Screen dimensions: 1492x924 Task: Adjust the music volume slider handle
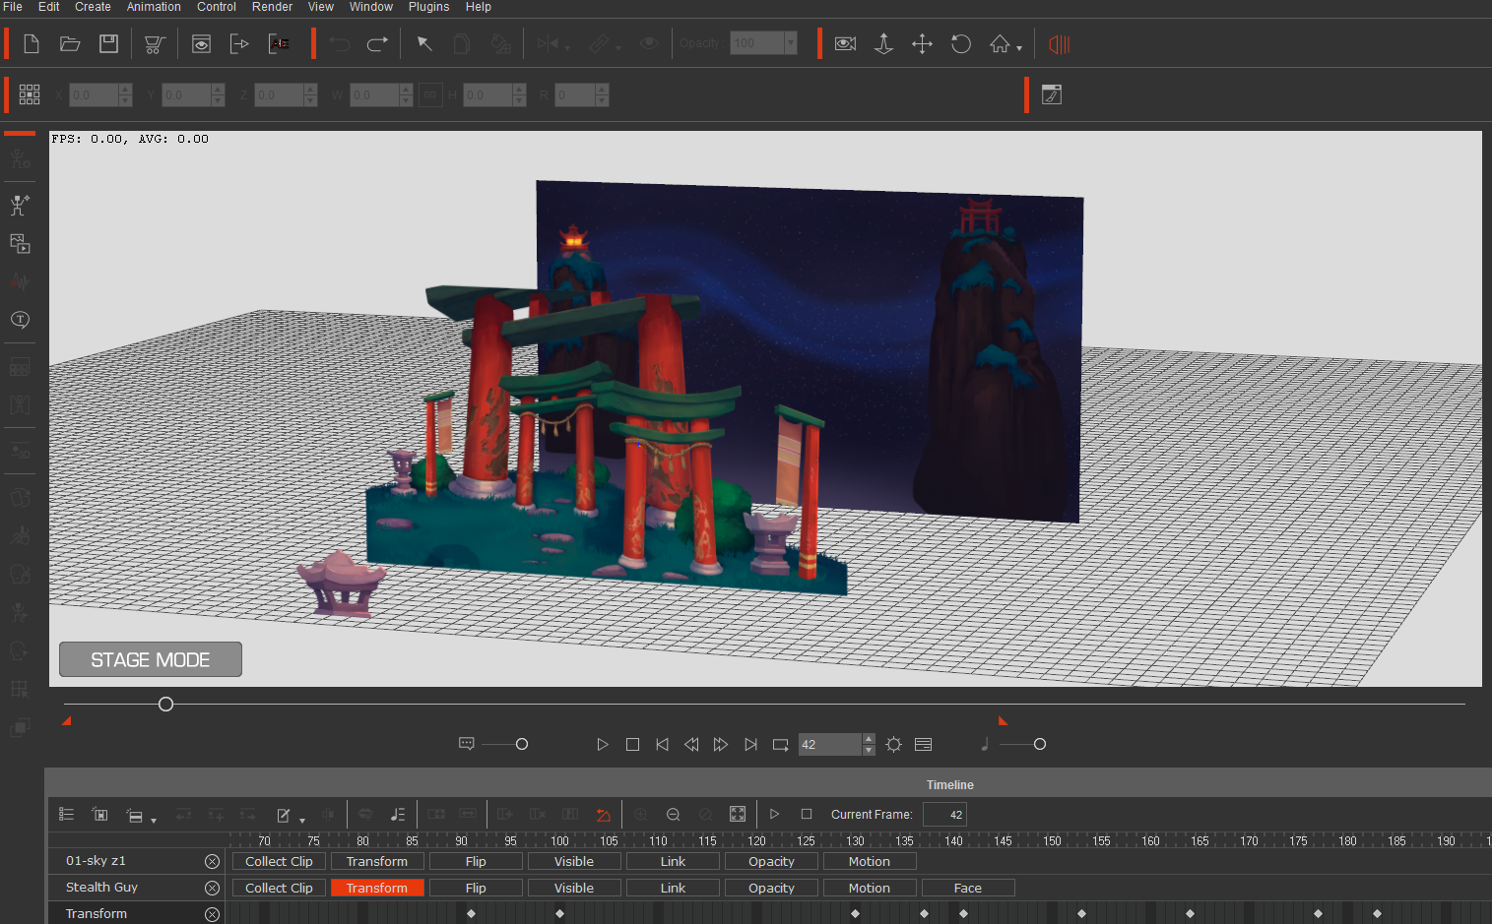[x=1039, y=744]
